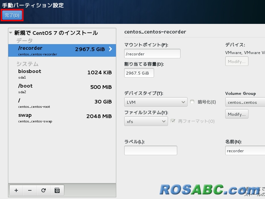This screenshot has height=199, width=265.
Task: Select the /recorder partition row
Action: (x=62, y=50)
